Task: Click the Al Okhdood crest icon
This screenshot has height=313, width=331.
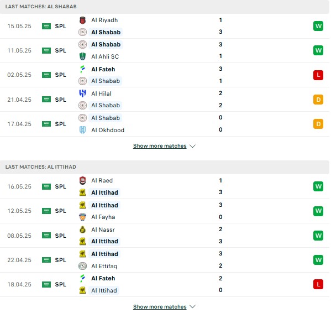Action: pos(82,130)
